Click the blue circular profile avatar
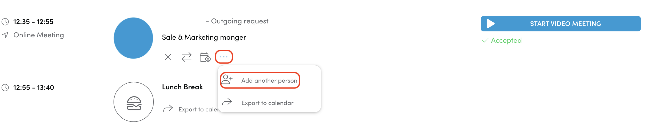 (x=133, y=38)
